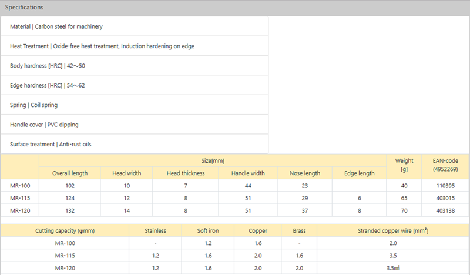470x275 pixels.
Task: Click the Stranded copper wire column header
Action: click(393, 231)
